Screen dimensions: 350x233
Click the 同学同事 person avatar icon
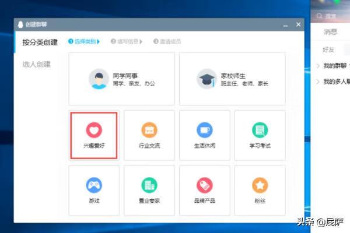click(x=99, y=79)
